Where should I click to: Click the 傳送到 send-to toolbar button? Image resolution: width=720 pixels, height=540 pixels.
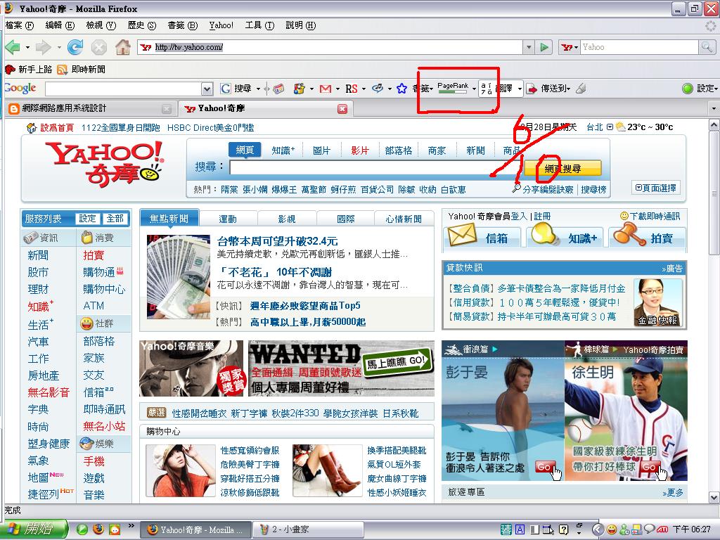click(x=548, y=89)
